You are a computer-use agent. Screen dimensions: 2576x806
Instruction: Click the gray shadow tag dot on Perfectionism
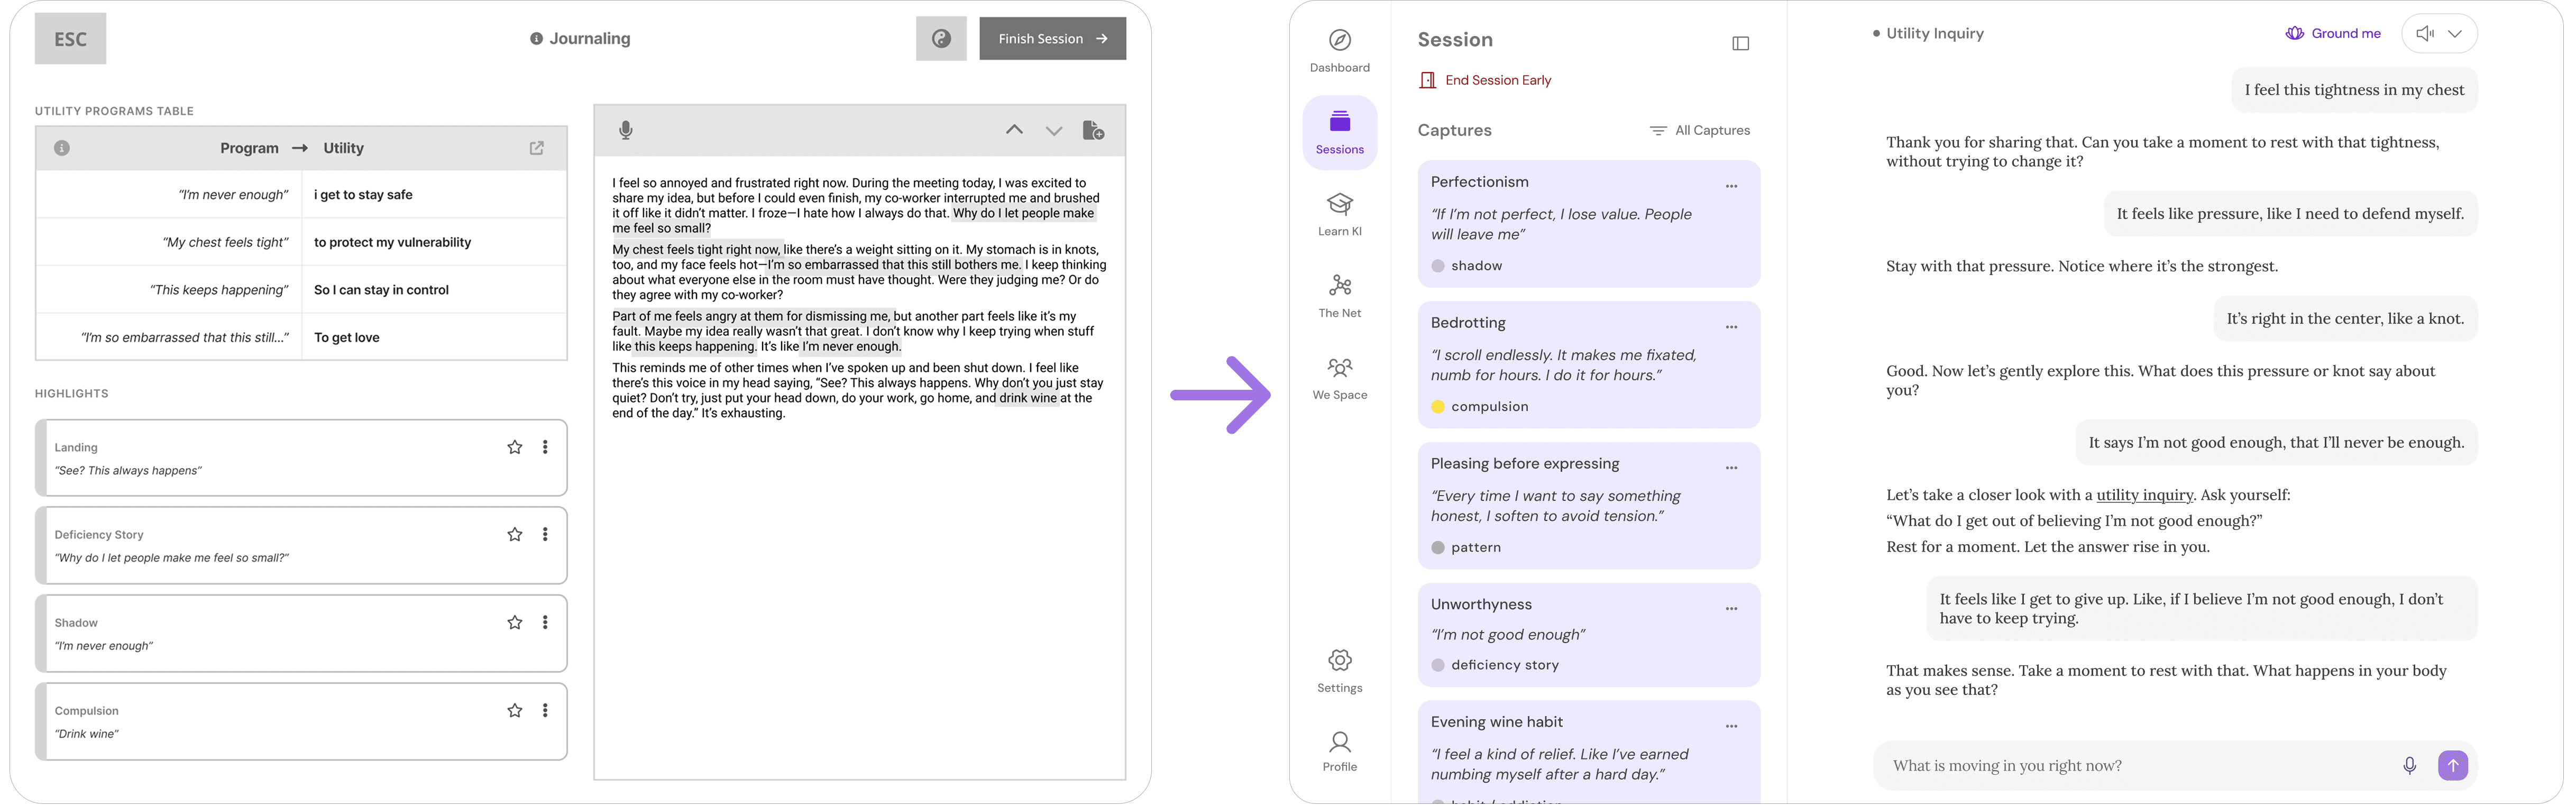[1438, 266]
